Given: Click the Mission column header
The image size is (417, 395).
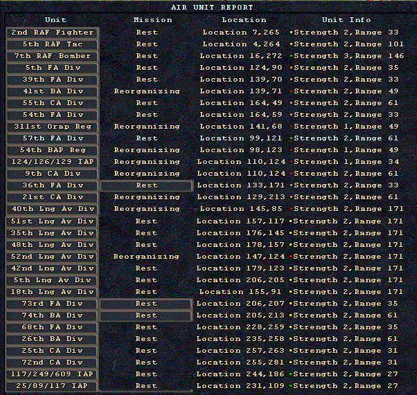Looking at the screenshot, I should 152,20.
